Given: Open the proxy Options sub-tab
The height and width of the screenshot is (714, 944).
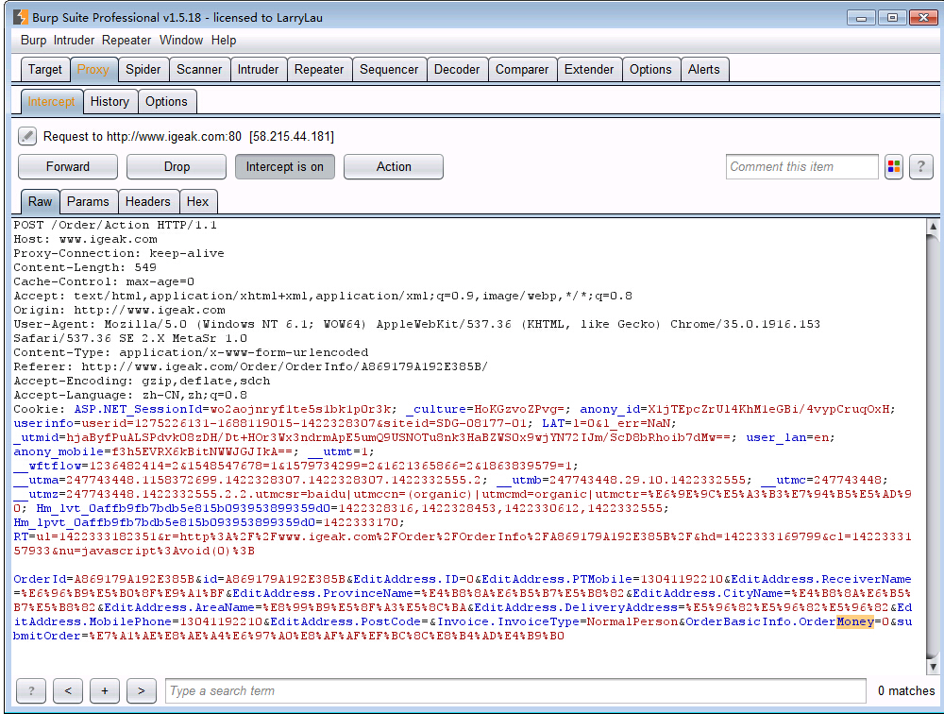Looking at the screenshot, I should pyautogui.click(x=166, y=101).
